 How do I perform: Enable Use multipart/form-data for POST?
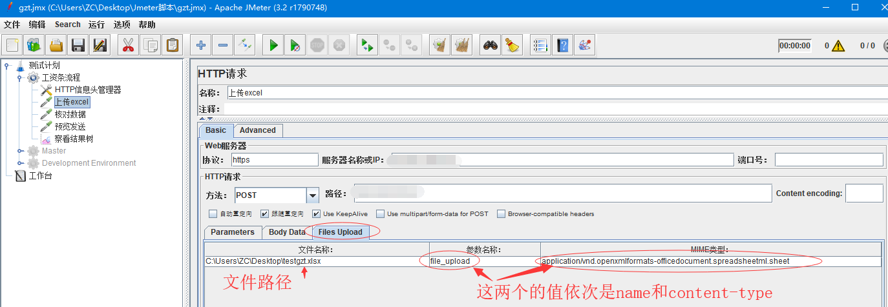pos(380,213)
